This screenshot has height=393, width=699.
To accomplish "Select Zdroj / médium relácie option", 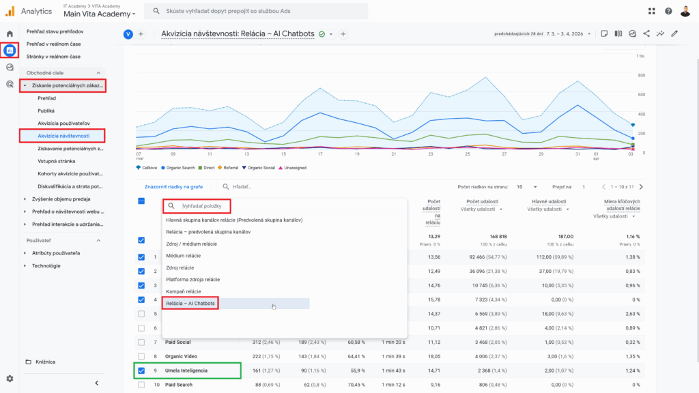I will (192, 244).
